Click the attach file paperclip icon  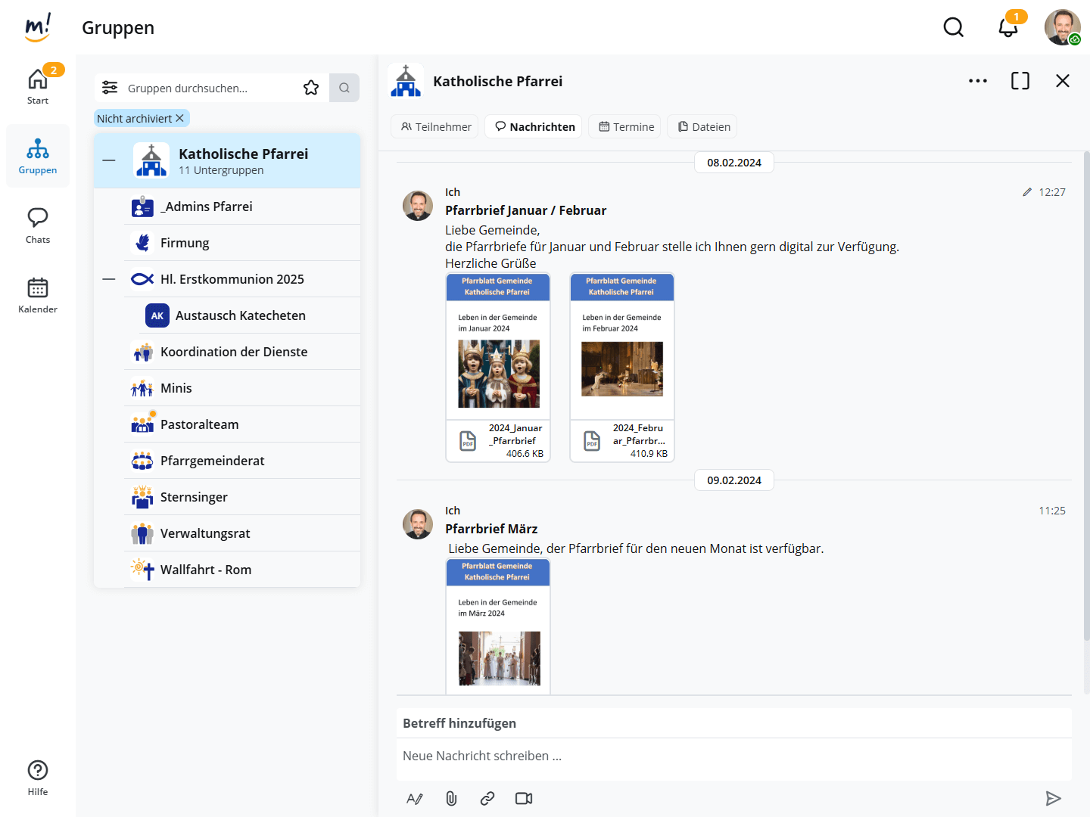(451, 798)
